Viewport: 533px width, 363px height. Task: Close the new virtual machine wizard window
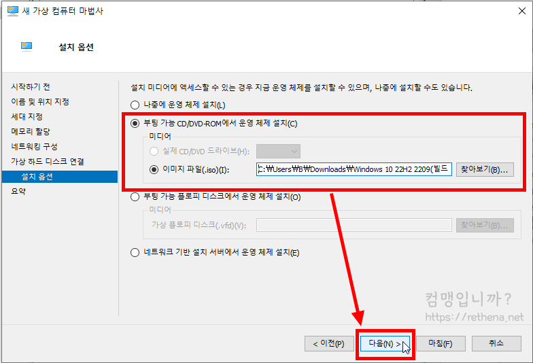click(522, 11)
